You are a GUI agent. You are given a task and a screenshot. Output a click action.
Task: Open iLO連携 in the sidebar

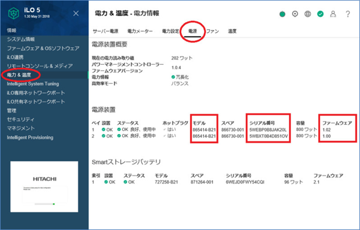pyautogui.click(x=15, y=57)
